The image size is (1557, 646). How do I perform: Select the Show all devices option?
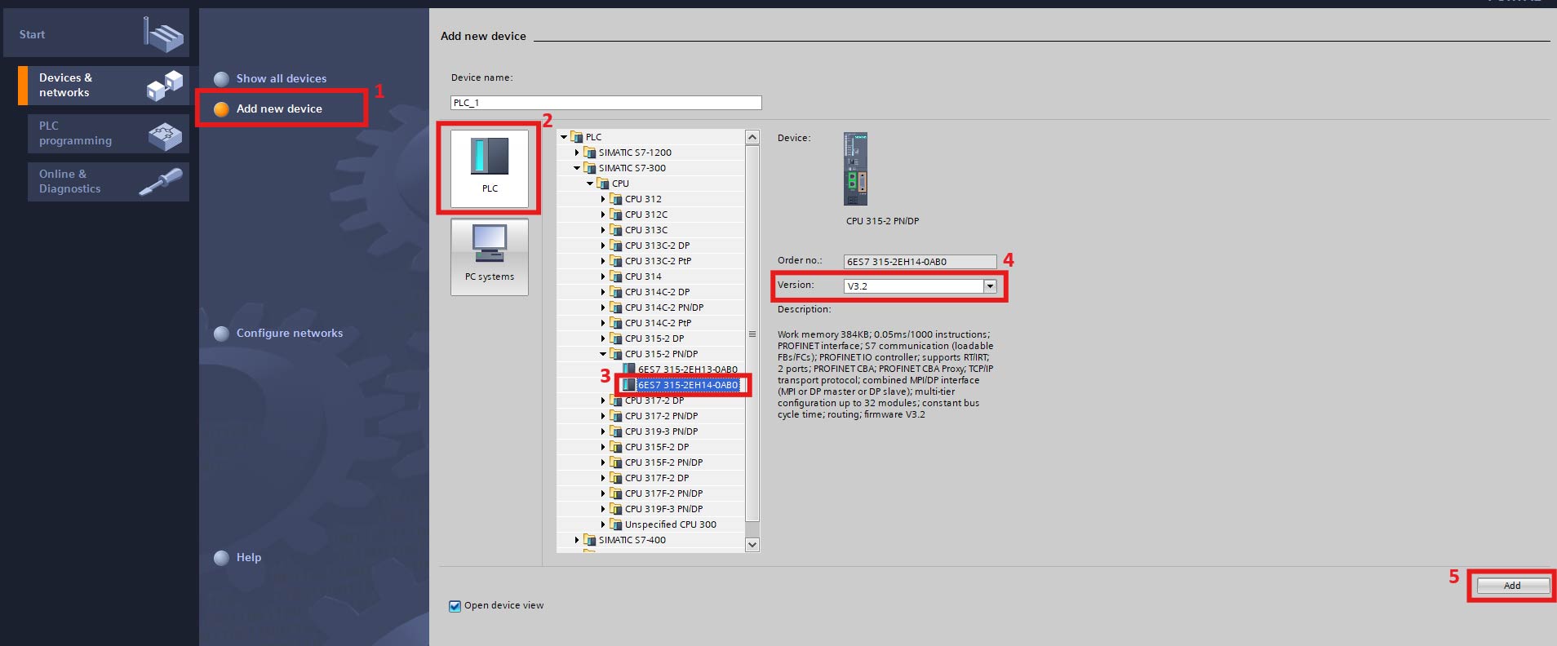(281, 78)
